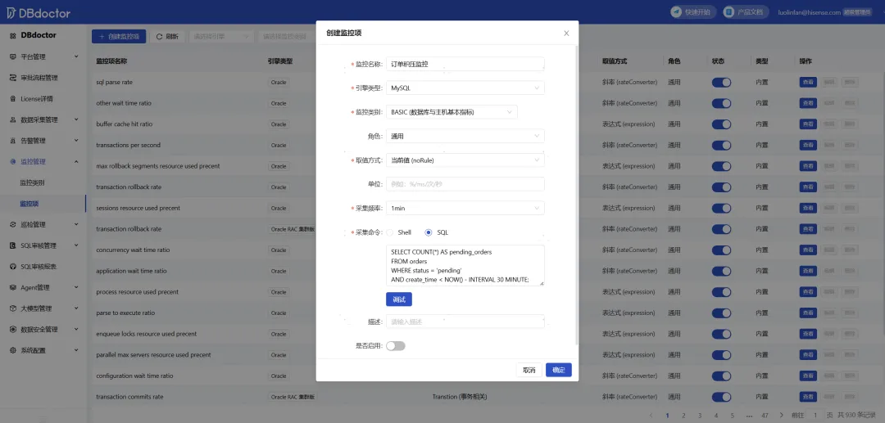Expand the SQL审核管理 sidebar menu
This screenshot has height=423, width=885.
[44, 245]
